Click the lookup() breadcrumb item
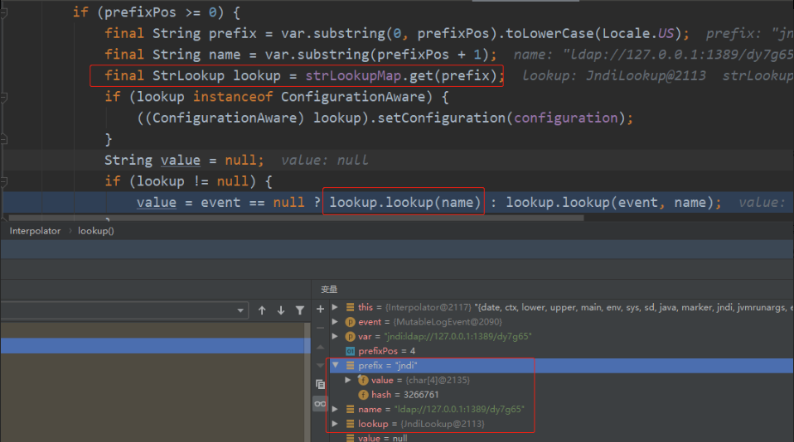Viewport: 794px width, 442px height. (x=96, y=231)
